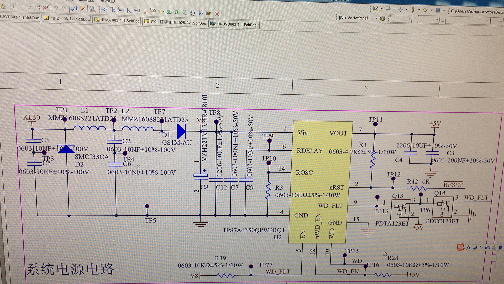
Task: Click the red X No ERC icon
Action: [217, 13]
